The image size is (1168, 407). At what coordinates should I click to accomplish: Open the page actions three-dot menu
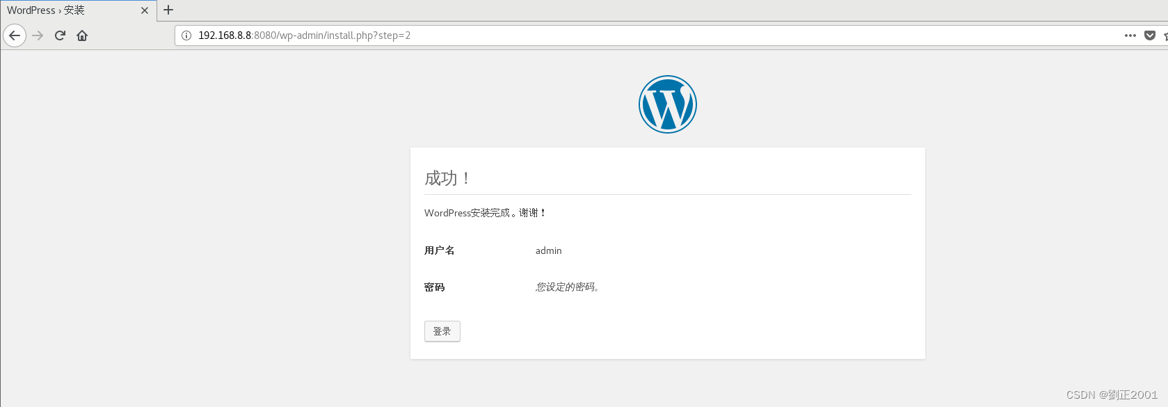(x=1130, y=35)
